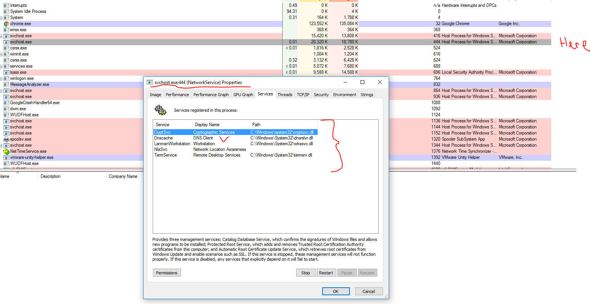
Task: Switch to the Threads tab
Action: click(285, 95)
